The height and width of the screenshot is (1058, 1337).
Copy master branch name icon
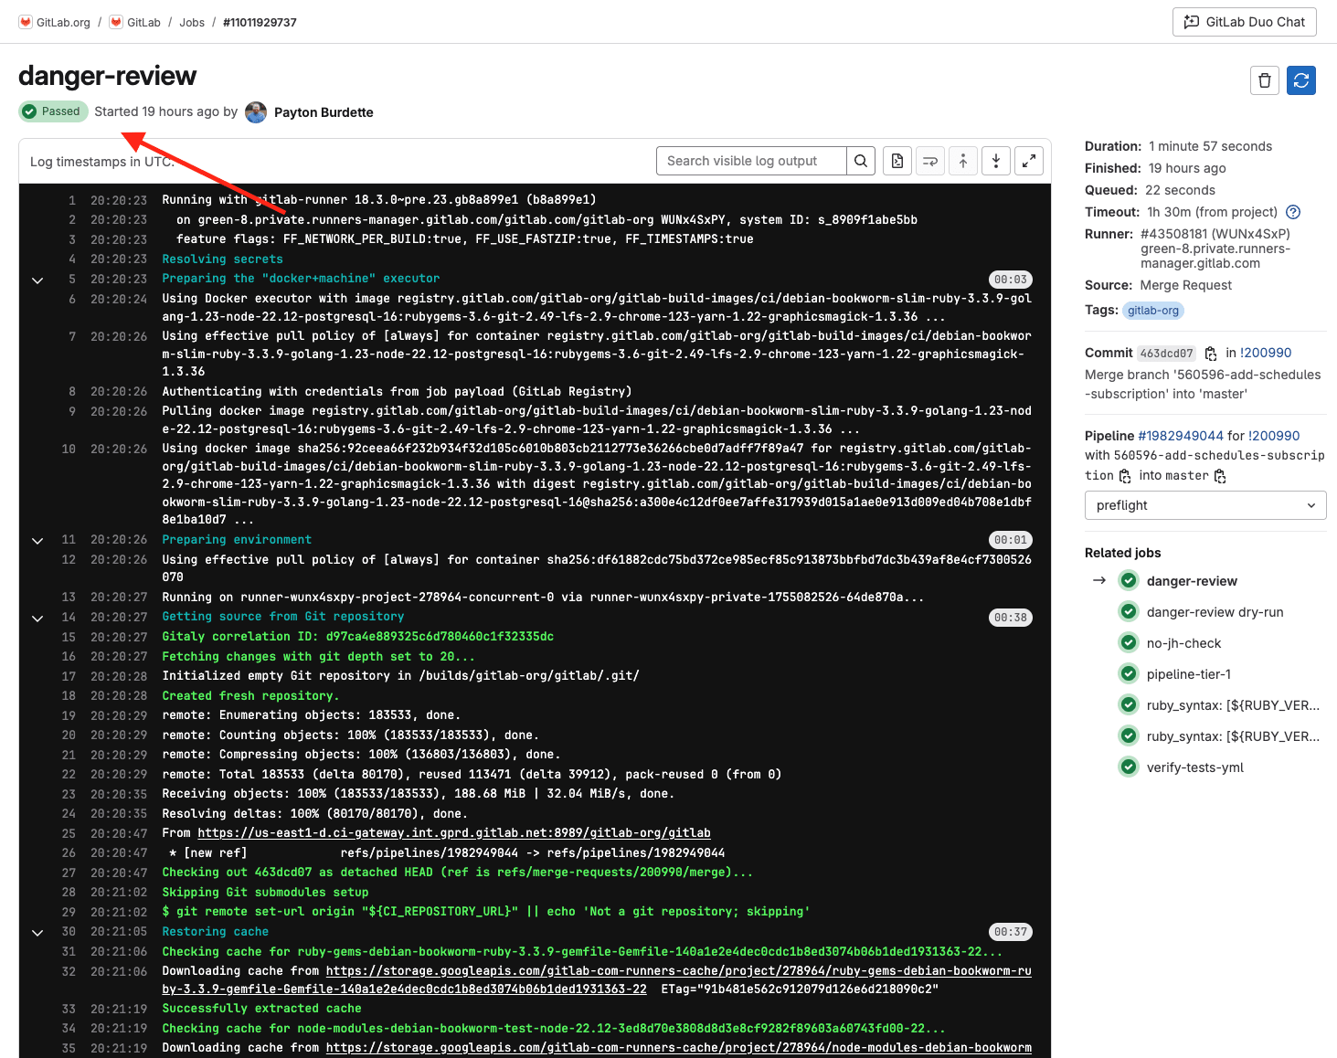1220,476
